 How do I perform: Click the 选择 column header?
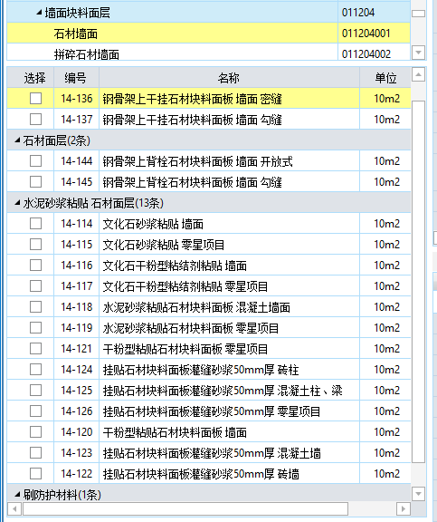pos(35,78)
